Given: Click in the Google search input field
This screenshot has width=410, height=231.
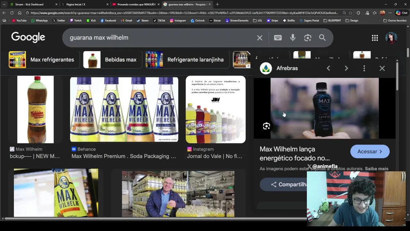Looking at the screenshot, I should [x=160, y=38].
